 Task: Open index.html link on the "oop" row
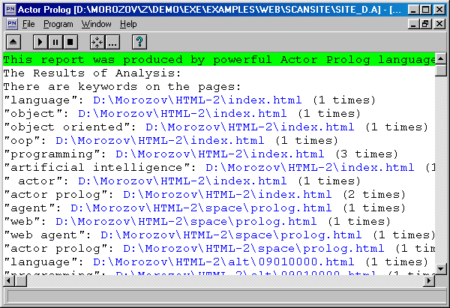[x=160, y=141]
